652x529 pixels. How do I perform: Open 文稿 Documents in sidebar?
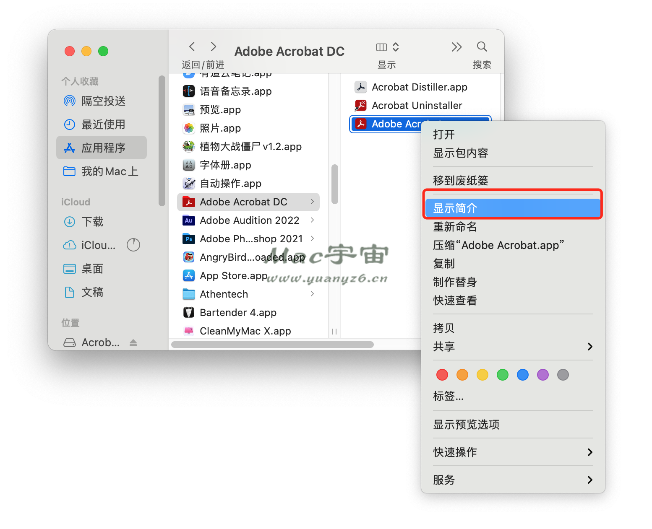coord(102,292)
